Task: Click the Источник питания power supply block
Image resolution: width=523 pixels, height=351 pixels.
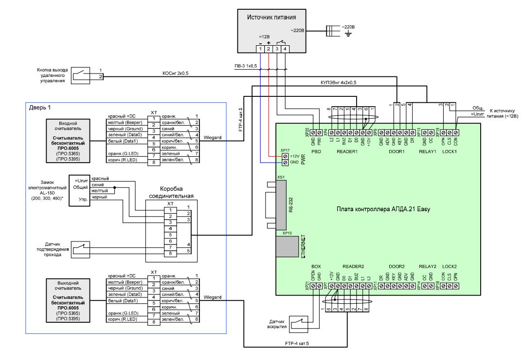Action: point(271,31)
